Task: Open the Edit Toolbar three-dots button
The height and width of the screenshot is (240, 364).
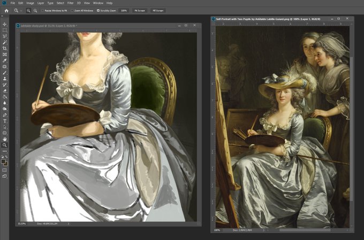Action: point(4,151)
